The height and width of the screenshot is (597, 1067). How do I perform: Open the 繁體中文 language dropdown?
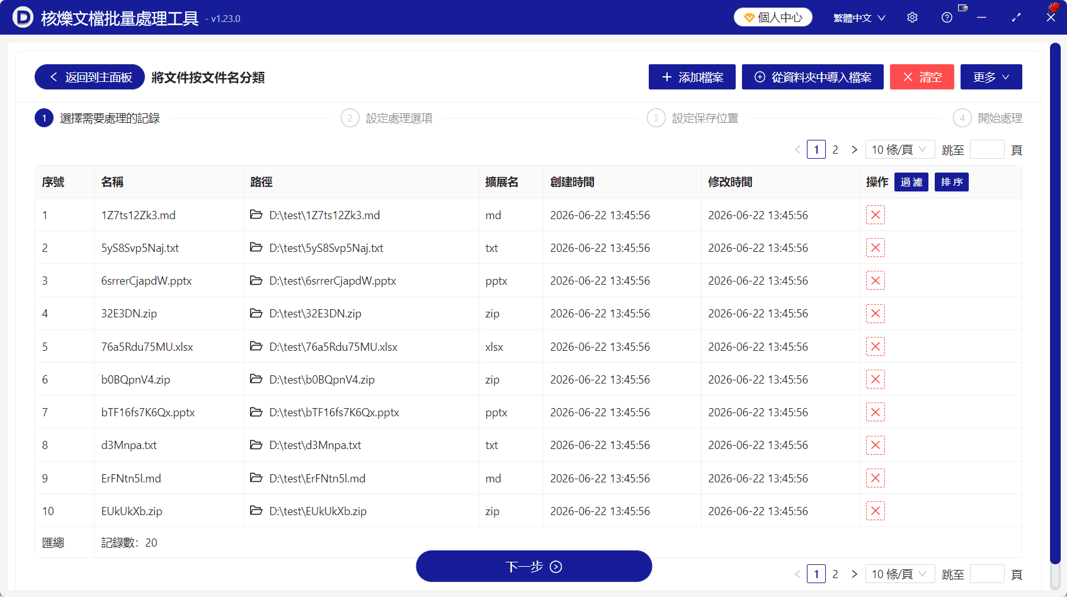(859, 18)
